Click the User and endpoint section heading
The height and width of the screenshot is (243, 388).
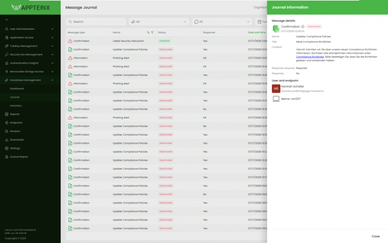tap(285, 80)
